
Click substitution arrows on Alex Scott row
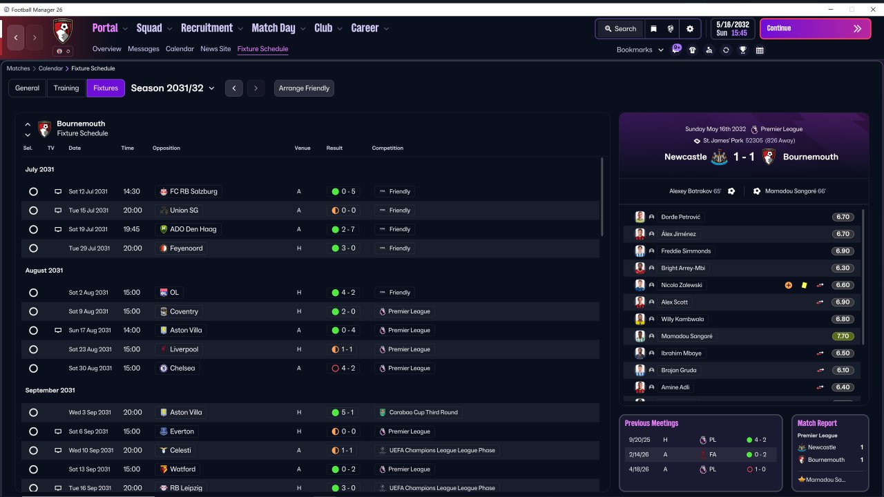point(820,302)
